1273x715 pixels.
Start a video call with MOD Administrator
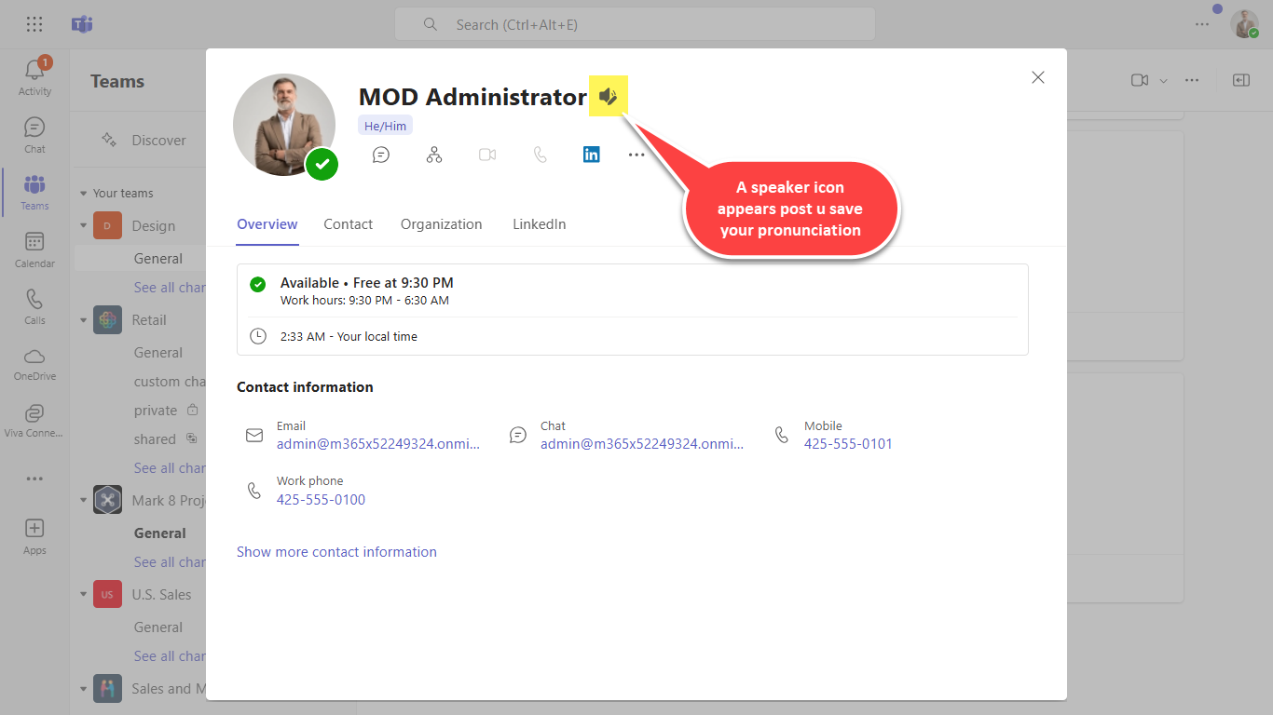click(x=487, y=155)
